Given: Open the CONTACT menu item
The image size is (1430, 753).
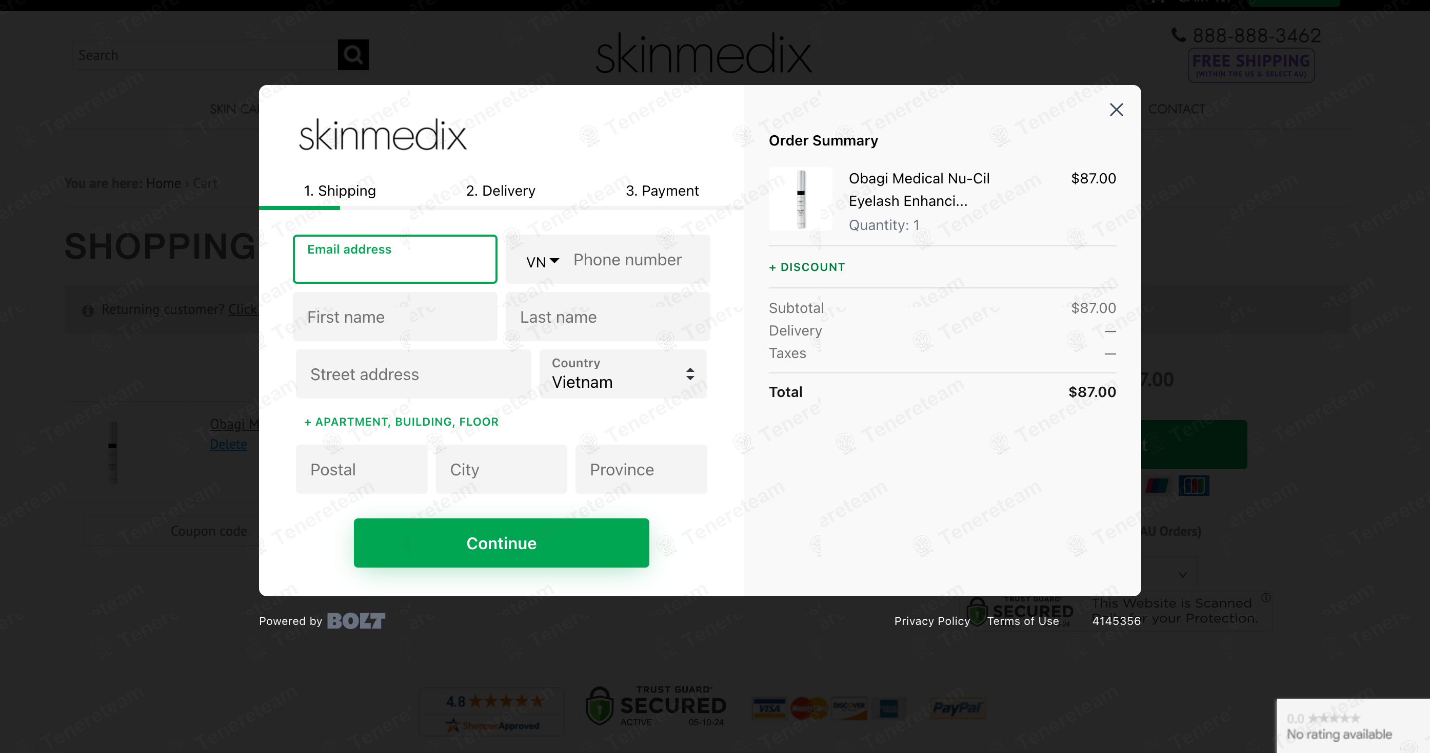Looking at the screenshot, I should [1176, 109].
